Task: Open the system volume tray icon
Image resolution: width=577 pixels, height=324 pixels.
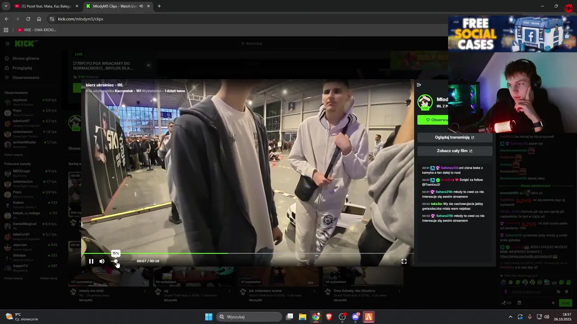Action: 546,317
